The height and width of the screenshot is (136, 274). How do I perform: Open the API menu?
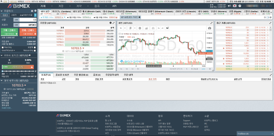(x=114, y=6)
